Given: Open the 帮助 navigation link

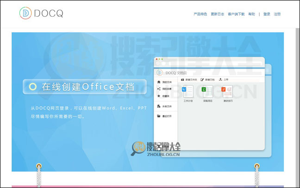Looking at the screenshot, I should pos(251,14).
